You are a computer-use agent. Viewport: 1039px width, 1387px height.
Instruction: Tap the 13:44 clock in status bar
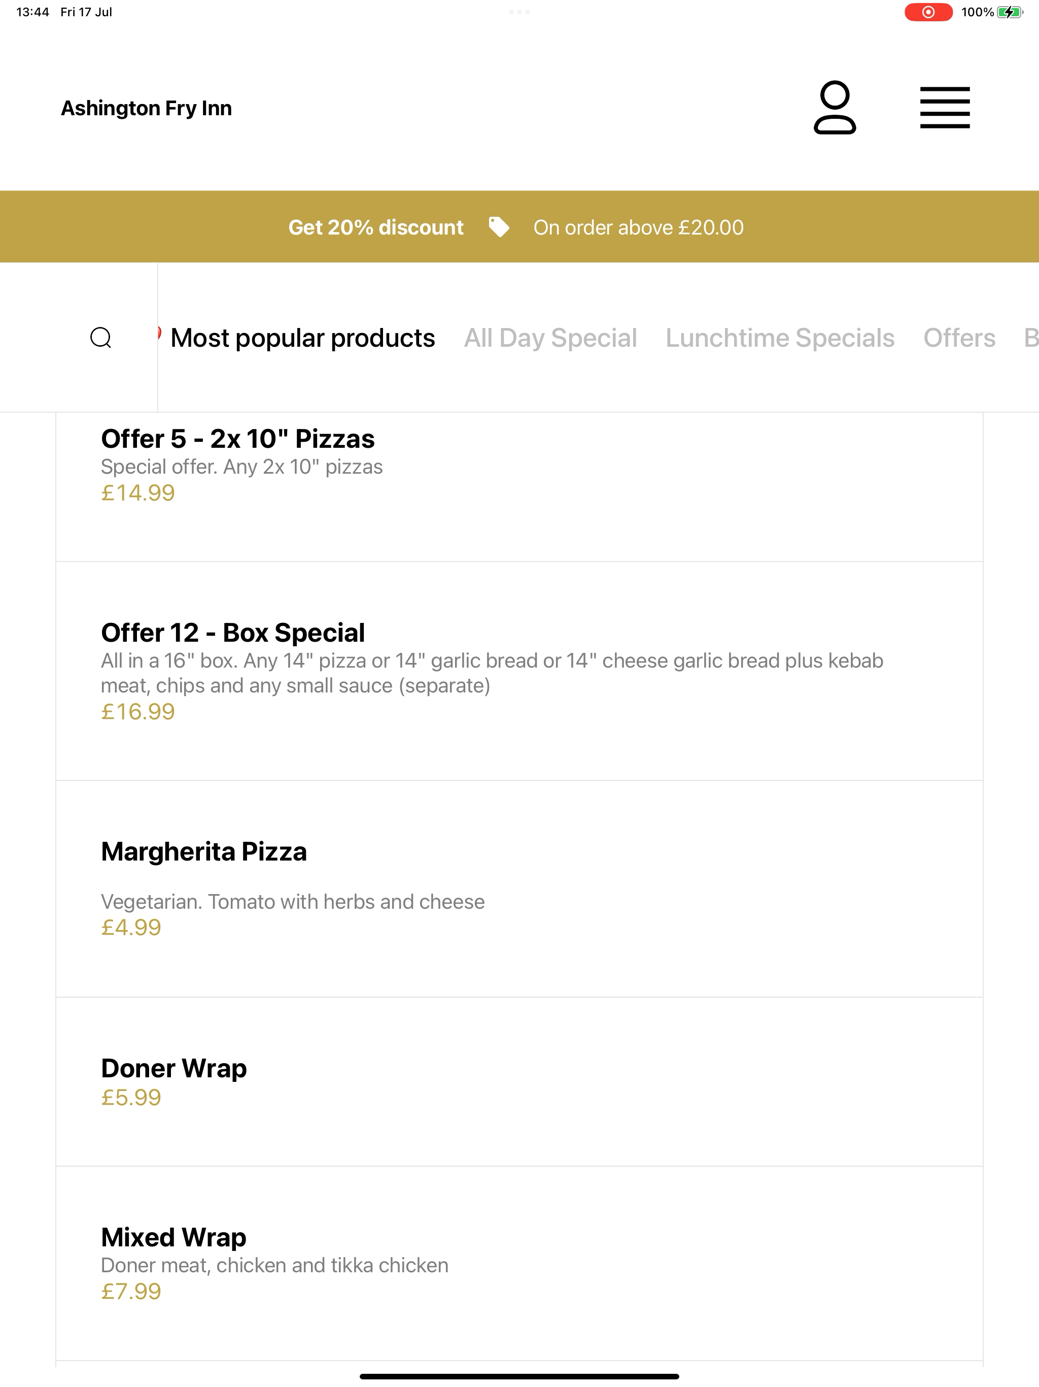pos(32,12)
